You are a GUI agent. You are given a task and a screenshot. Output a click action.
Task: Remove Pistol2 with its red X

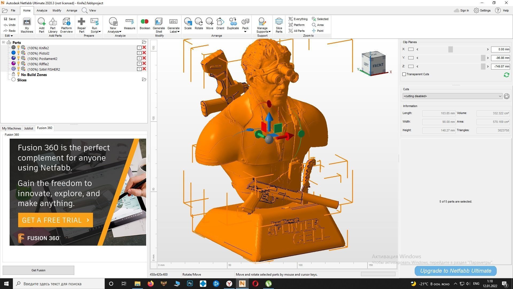pyautogui.click(x=144, y=53)
